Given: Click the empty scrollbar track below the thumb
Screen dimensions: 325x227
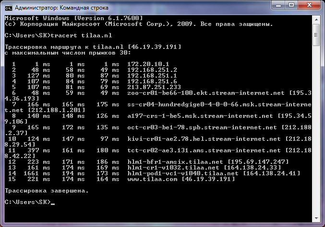Looking at the screenshot, I should tap(316, 134).
